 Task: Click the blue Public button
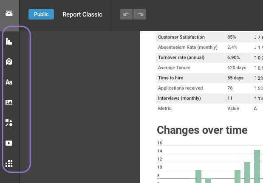click(41, 14)
